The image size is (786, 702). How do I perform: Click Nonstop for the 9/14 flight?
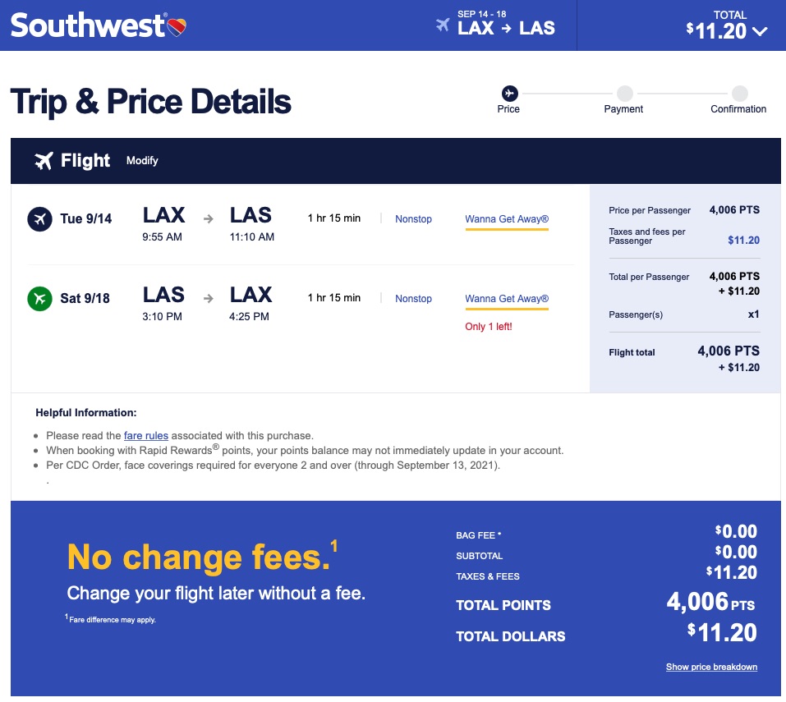[413, 219]
